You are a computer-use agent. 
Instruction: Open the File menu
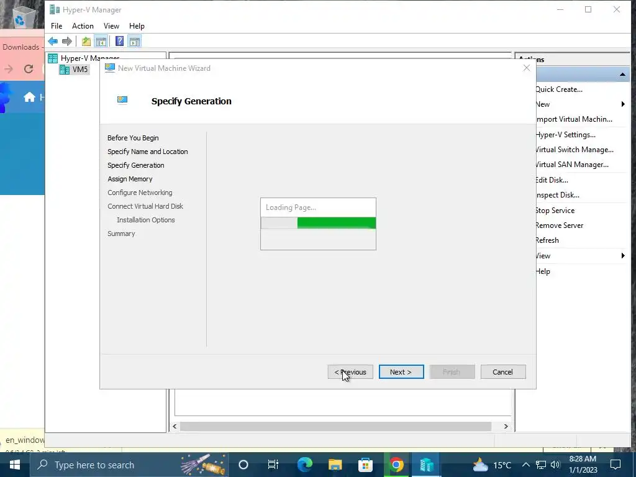point(57,26)
